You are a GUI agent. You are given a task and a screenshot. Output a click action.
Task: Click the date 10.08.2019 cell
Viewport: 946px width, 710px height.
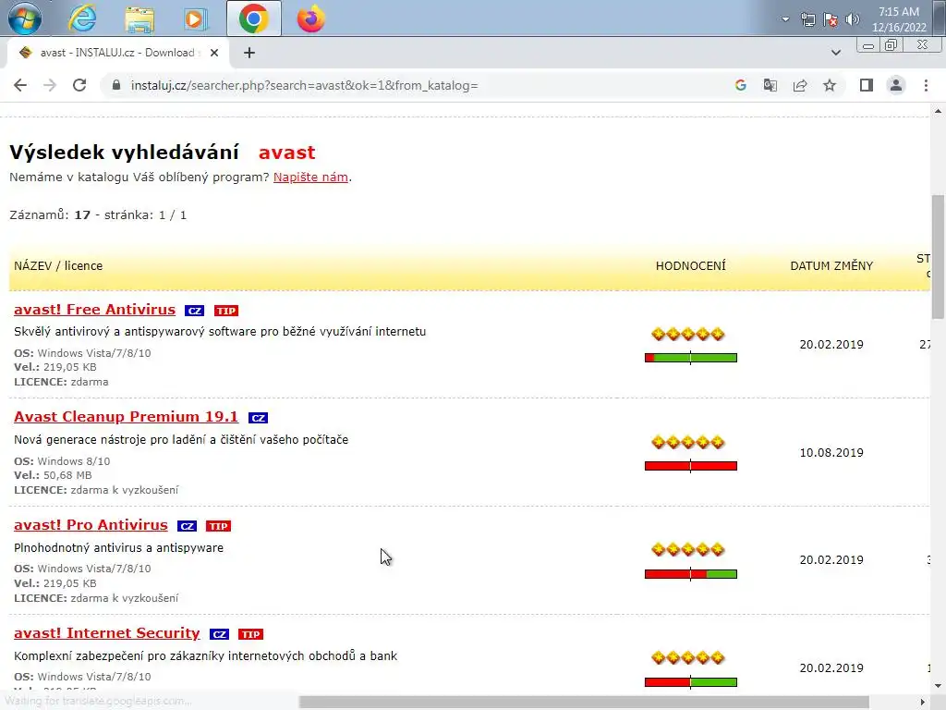pyautogui.click(x=831, y=452)
